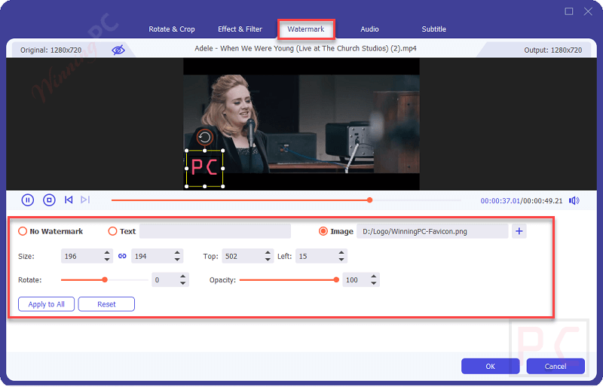
Task: Switch to the Subtitle tab
Action: pos(434,29)
